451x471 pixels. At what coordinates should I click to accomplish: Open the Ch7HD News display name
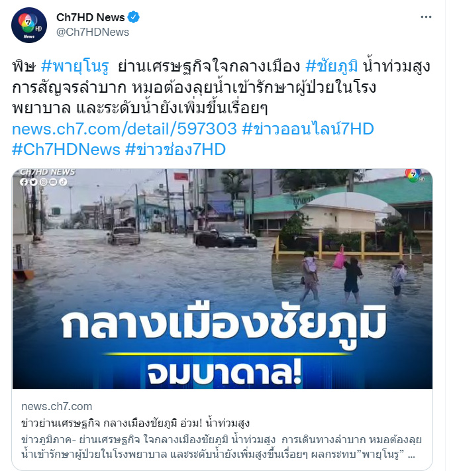click(x=90, y=17)
